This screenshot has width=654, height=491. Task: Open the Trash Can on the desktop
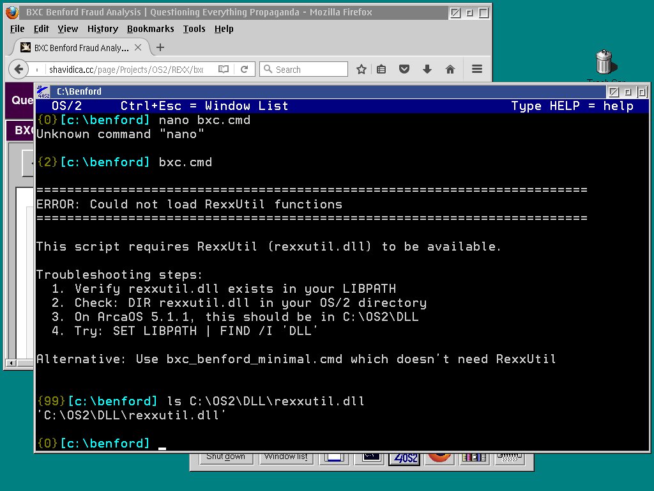tap(604, 61)
